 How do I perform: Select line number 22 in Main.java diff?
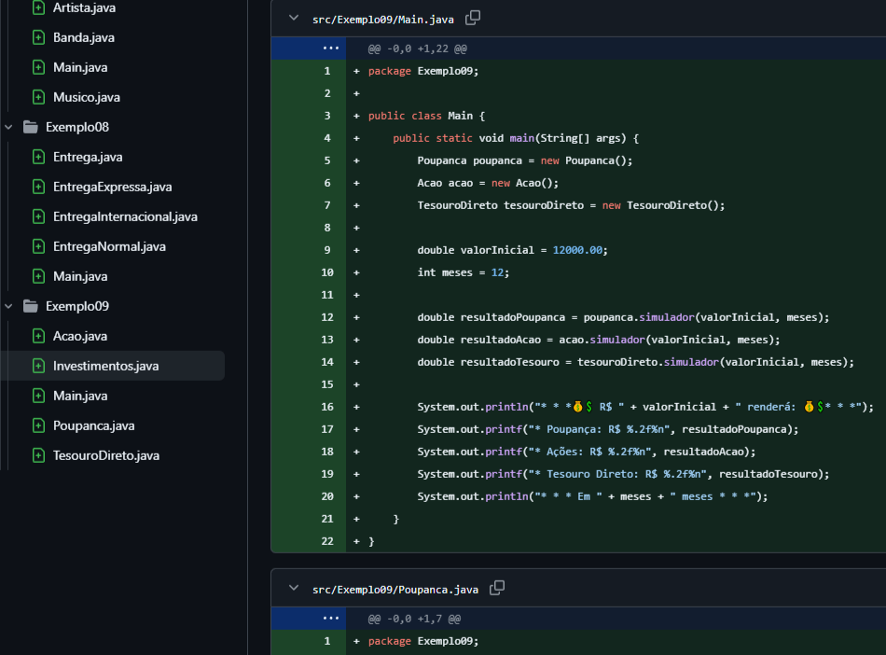click(x=327, y=541)
